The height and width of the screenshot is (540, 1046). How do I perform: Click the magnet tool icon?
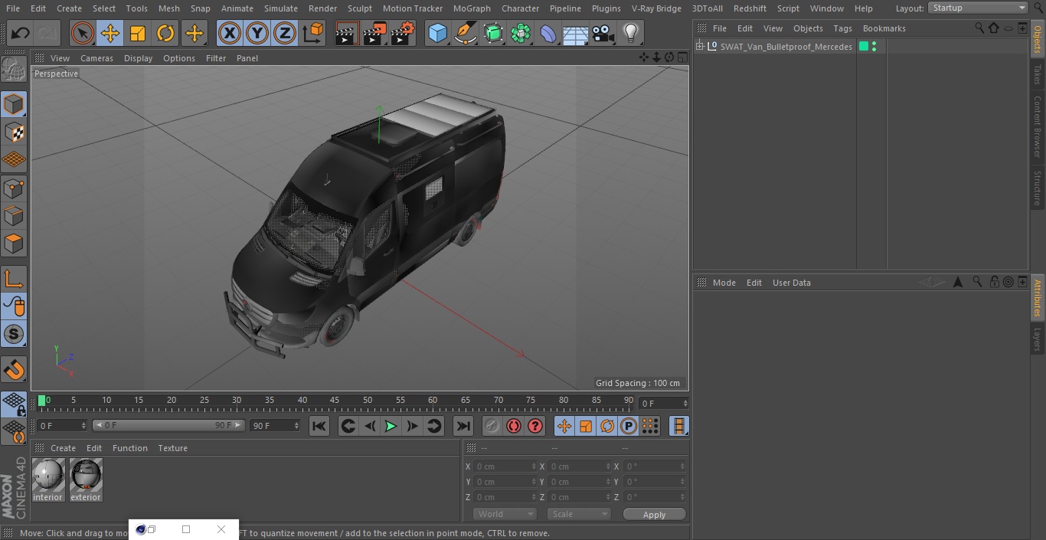click(14, 370)
